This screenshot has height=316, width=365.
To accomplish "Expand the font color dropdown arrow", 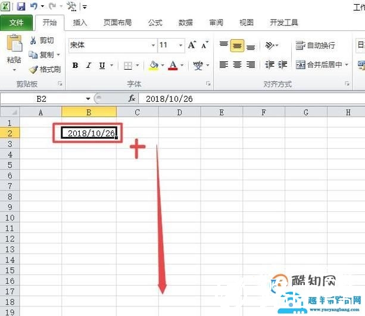I will (x=182, y=65).
